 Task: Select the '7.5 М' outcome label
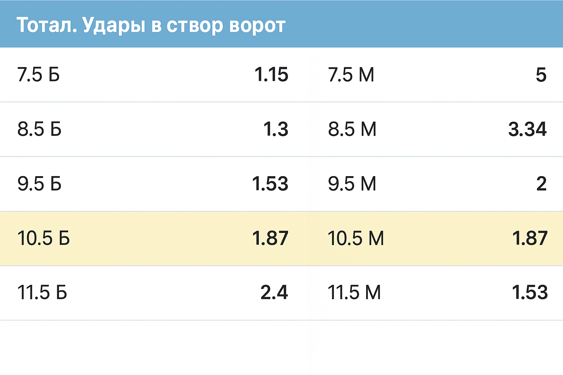(x=351, y=75)
